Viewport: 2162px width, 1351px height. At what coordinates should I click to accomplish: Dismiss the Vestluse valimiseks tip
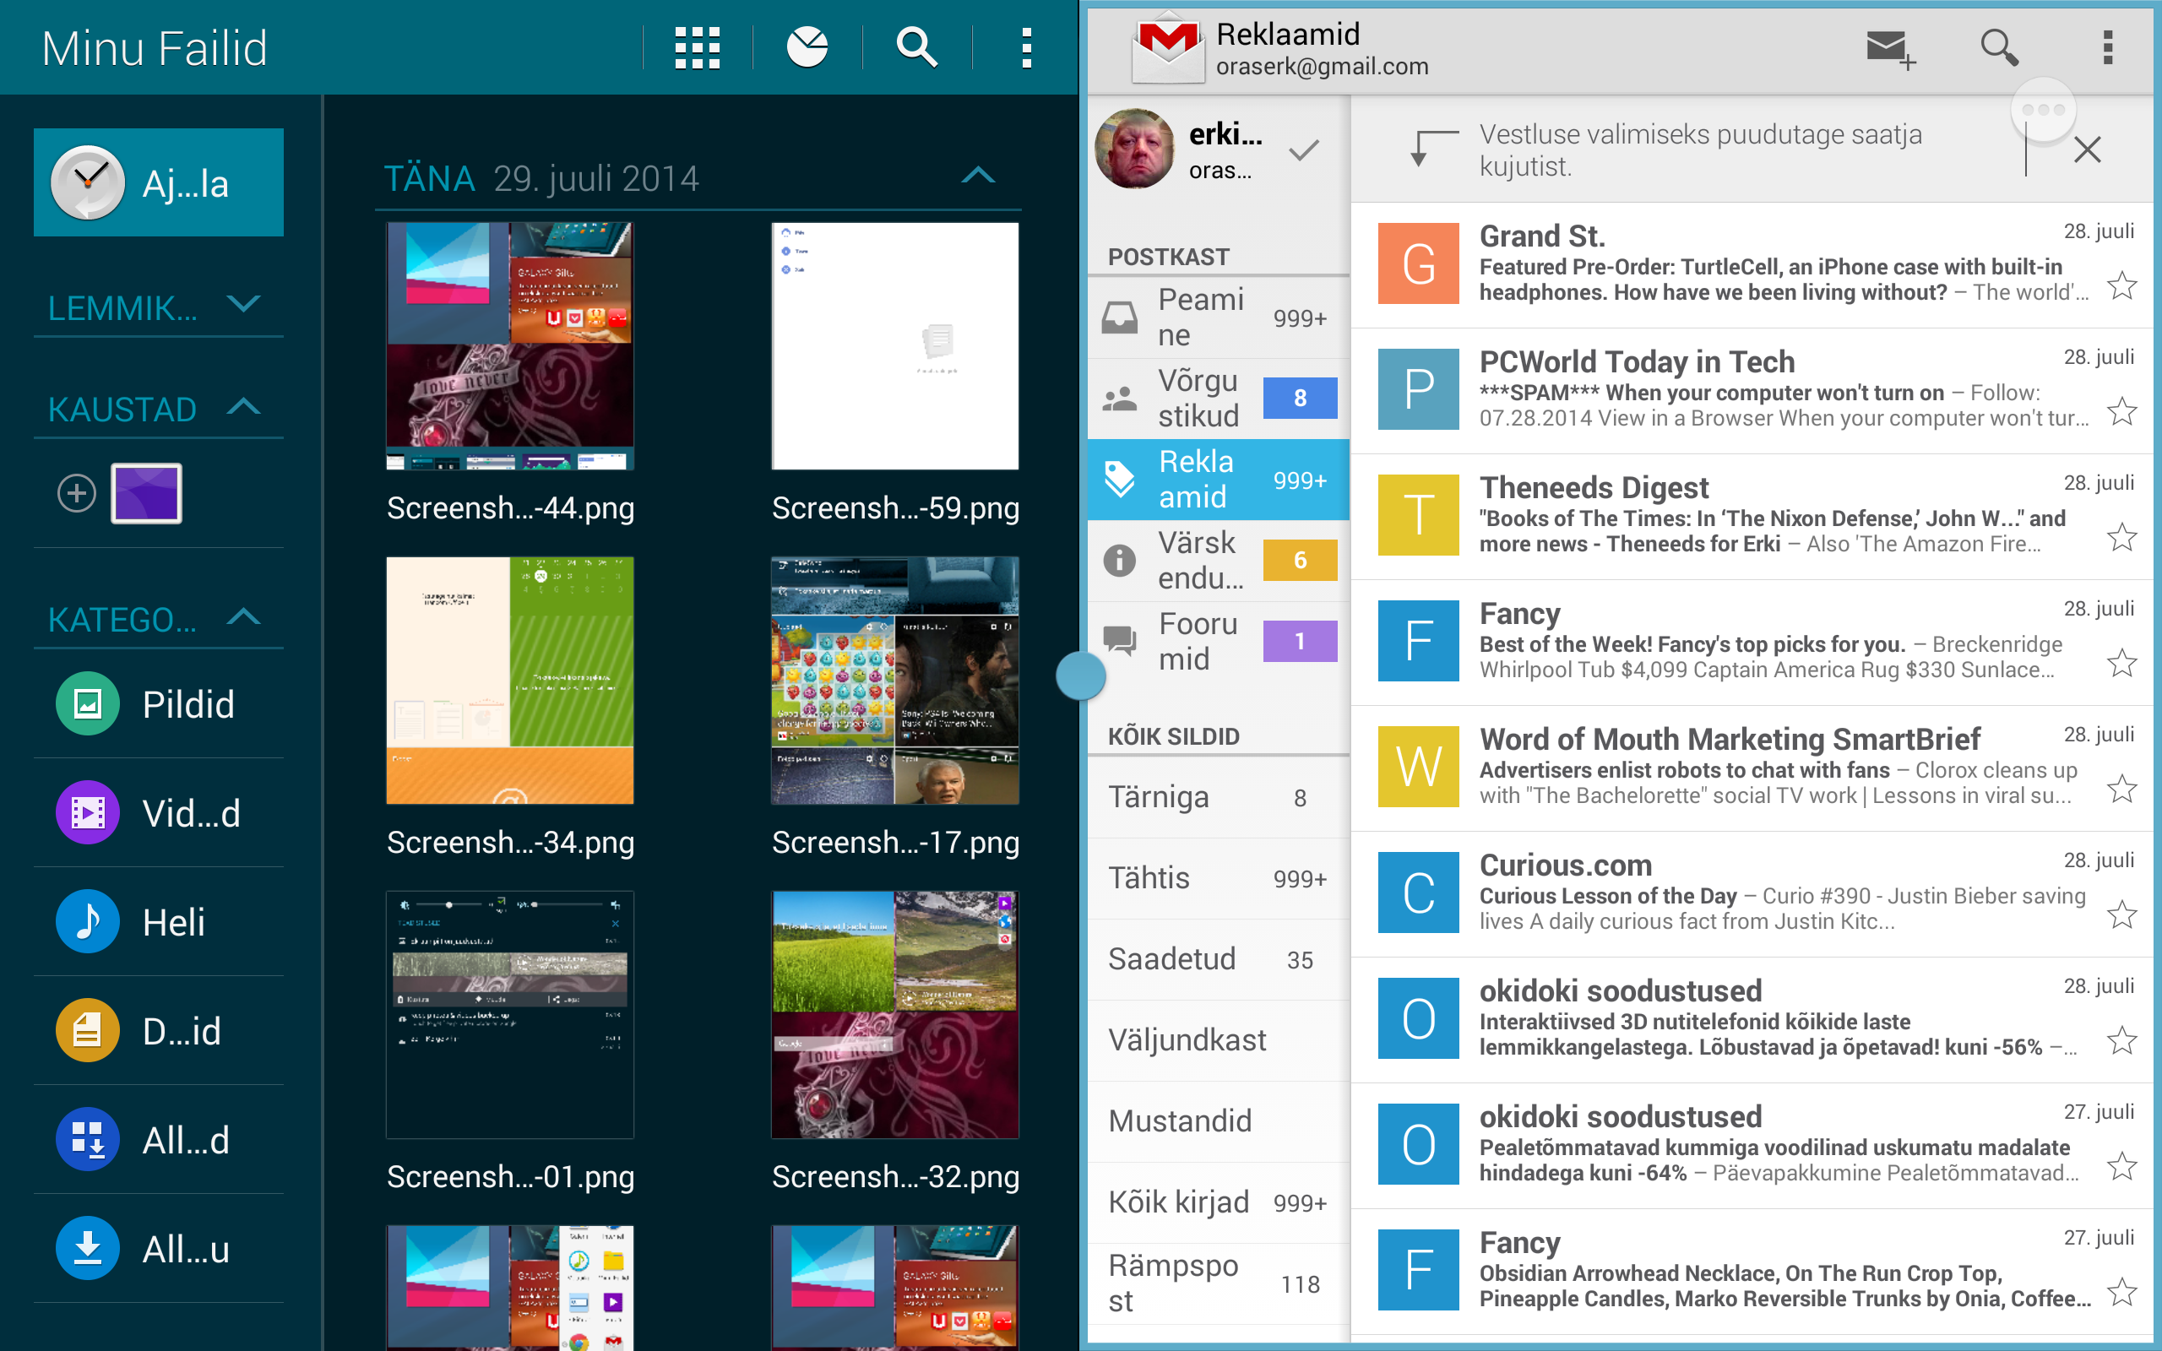point(2088,149)
